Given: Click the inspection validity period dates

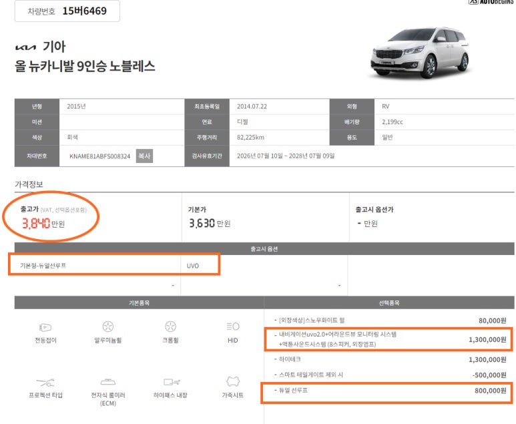Looking at the screenshot, I should (x=286, y=156).
